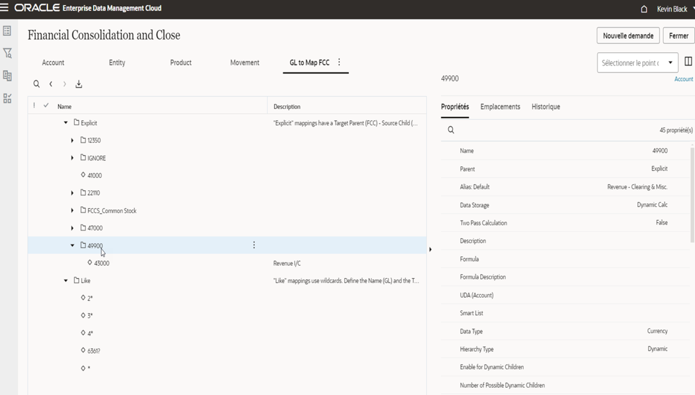Open the Historique tab

click(x=546, y=107)
